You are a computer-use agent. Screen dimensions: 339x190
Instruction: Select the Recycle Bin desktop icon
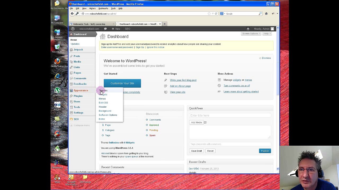pos(57,49)
